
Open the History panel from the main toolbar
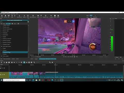(51, 16)
